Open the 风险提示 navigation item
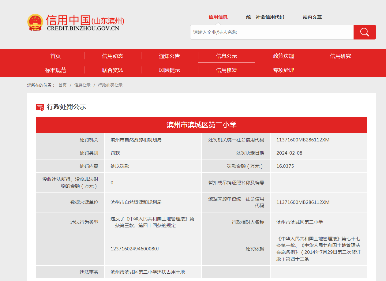Screen dimensions: 386x281 pos(169,70)
